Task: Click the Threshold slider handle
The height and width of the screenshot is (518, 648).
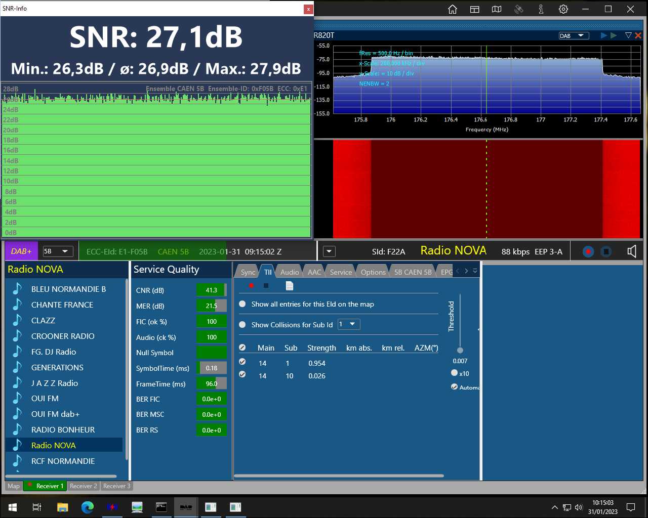Action: click(460, 350)
